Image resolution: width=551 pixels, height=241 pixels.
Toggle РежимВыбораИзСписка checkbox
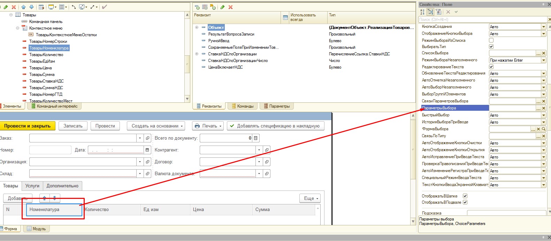(491, 40)
